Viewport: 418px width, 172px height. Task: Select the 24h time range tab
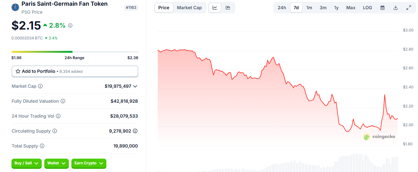[x=282, y=8]
